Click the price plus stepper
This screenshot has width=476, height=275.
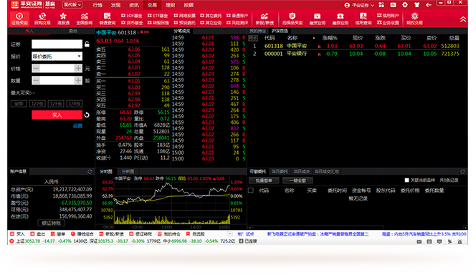point(78,68)
